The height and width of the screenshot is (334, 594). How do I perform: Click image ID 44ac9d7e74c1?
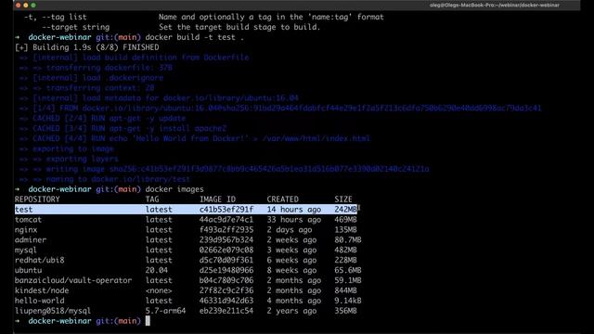point(226,220)
